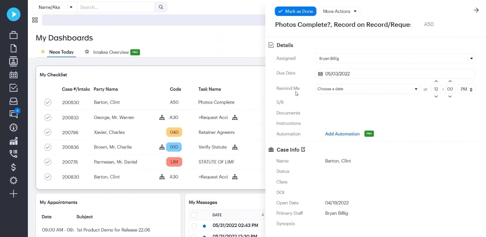This screenshot has height=237, width=486.
Task: Check off the Xavier, Charles checklist task
Action: pyautogui.click(x=48, y=132)
